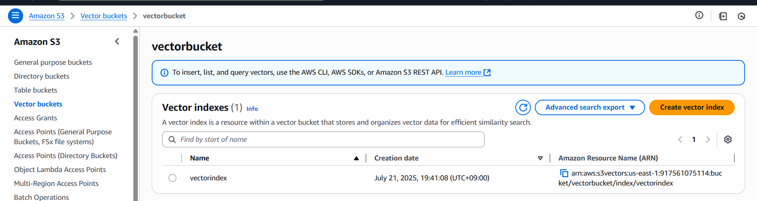Sort by Creation date column
757x201 pixels.
click(540, 158)
